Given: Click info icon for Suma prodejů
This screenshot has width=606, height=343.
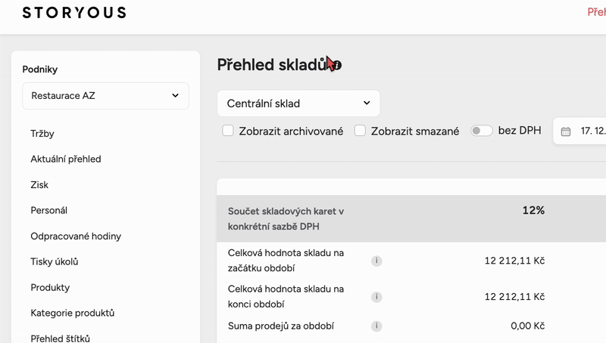Looking at the screenshot, I should coord(376,326).
